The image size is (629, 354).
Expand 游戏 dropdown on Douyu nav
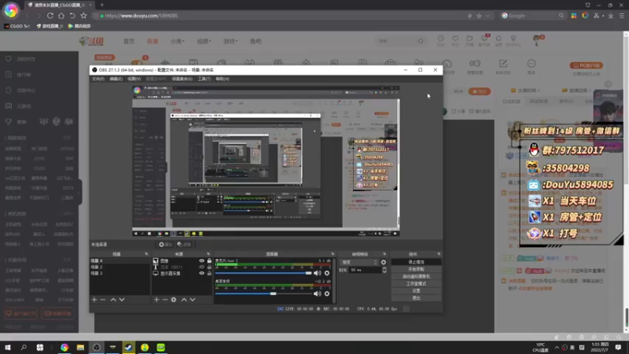(x=230, y=41)
